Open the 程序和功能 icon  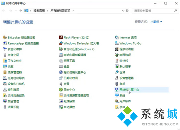117,49
